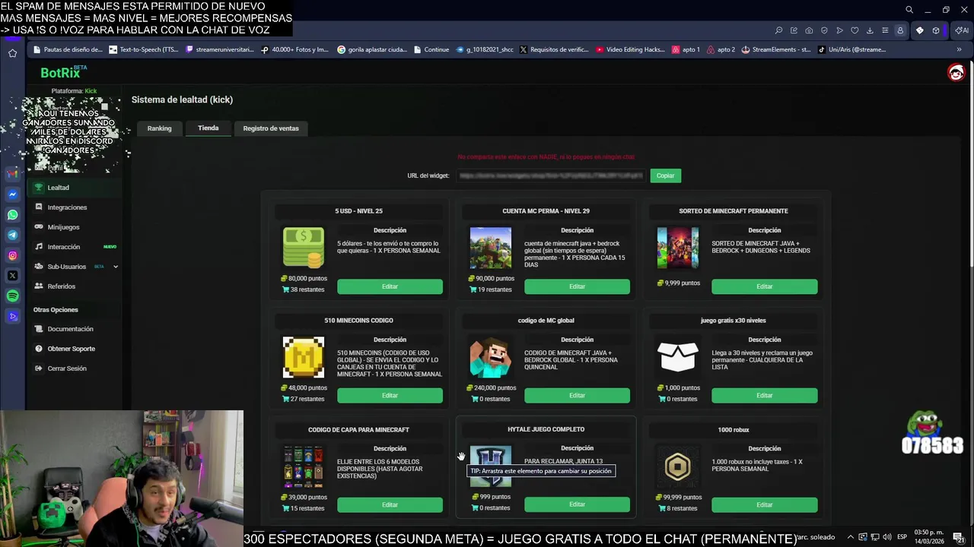Open the Windows notification center
The height and width of the screenshot is (547, 974).
[958, 537]
